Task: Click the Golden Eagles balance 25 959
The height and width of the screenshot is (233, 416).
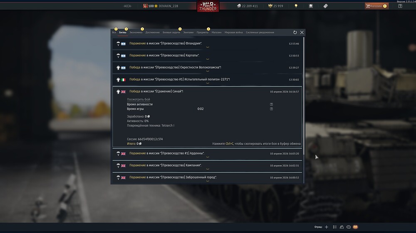Action: pyautogui.click(x=275, y=6)
